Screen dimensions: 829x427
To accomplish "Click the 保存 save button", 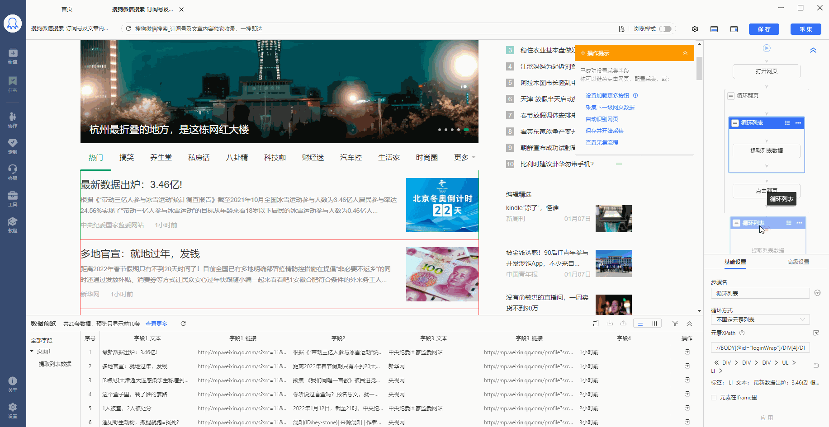I will coord(764,29).
